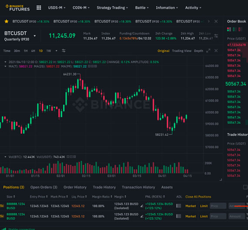Open more time intervals dropdown after 1W

click(x=56, y=51)
